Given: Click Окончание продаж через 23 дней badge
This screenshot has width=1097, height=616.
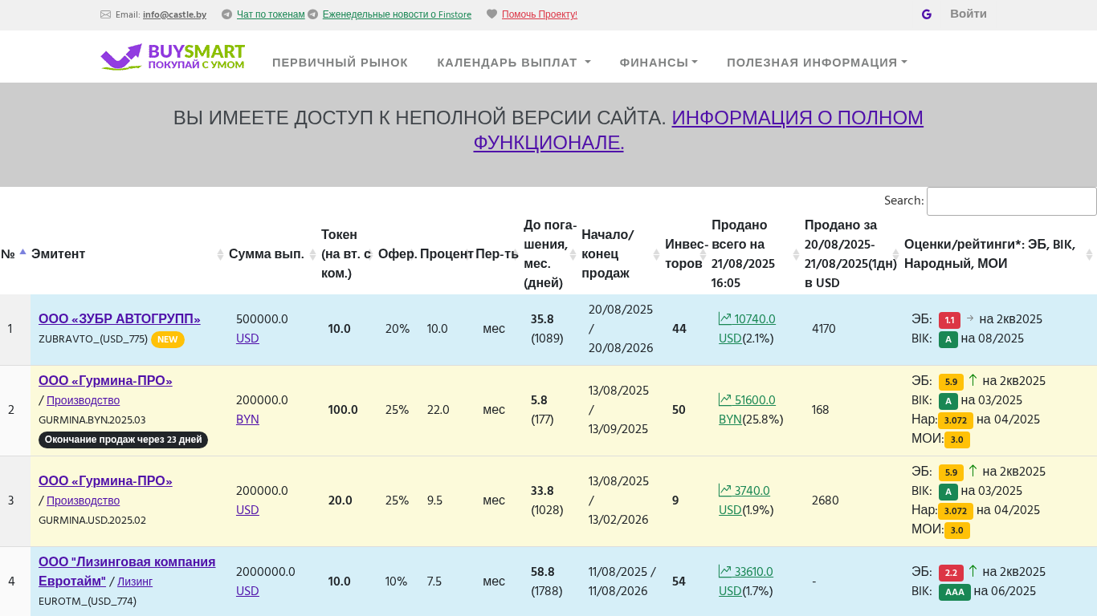Looking at the screenshot, I should 123,440.
